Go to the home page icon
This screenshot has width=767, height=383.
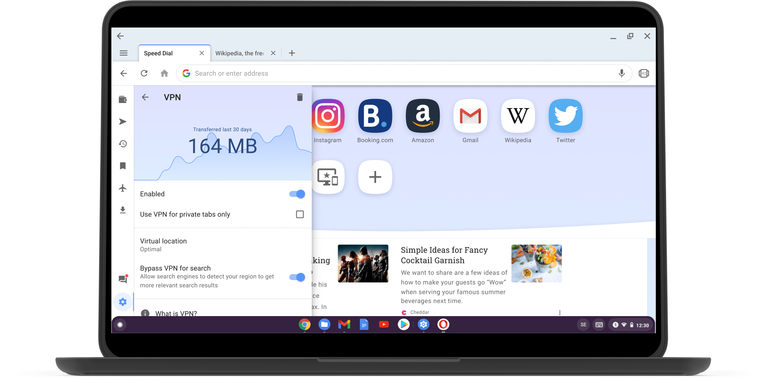coord(164,73)
